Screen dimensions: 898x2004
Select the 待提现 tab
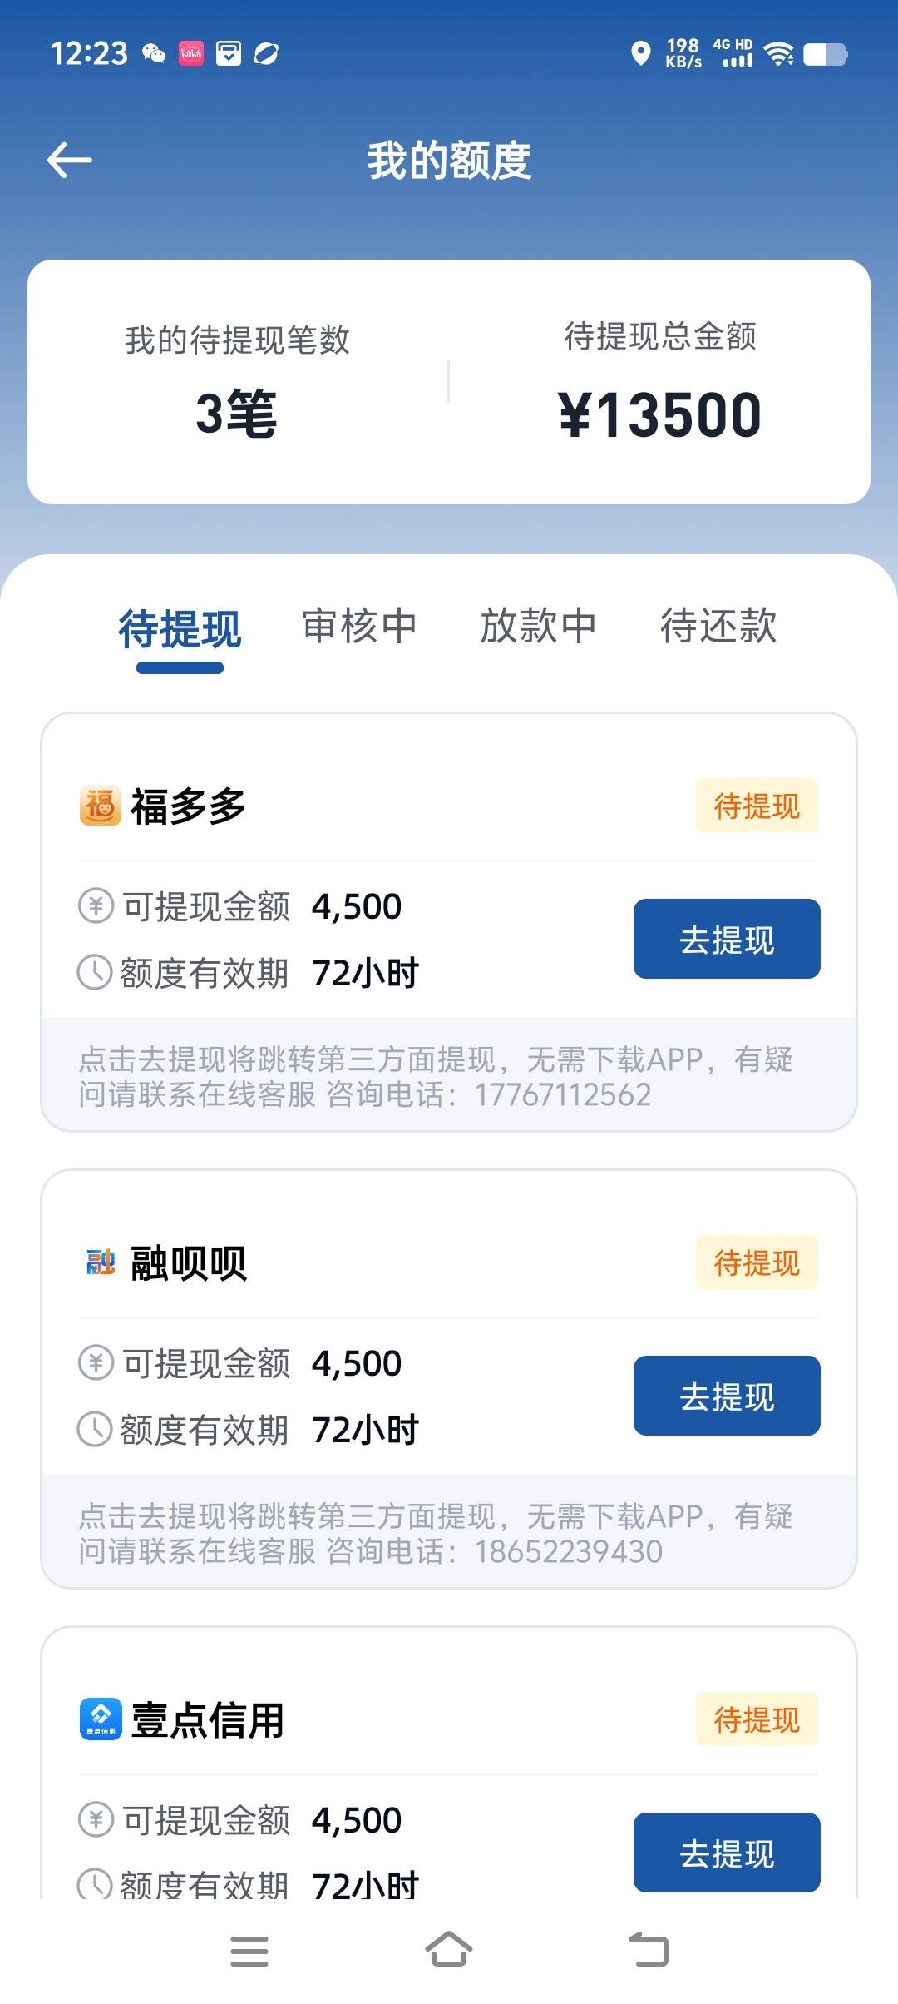click(180, 628)
